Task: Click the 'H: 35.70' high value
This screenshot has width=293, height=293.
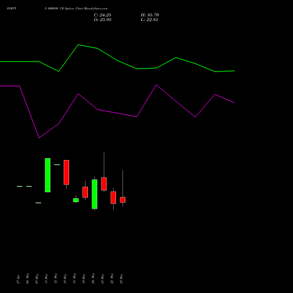Action: click(x=149, y=15)
